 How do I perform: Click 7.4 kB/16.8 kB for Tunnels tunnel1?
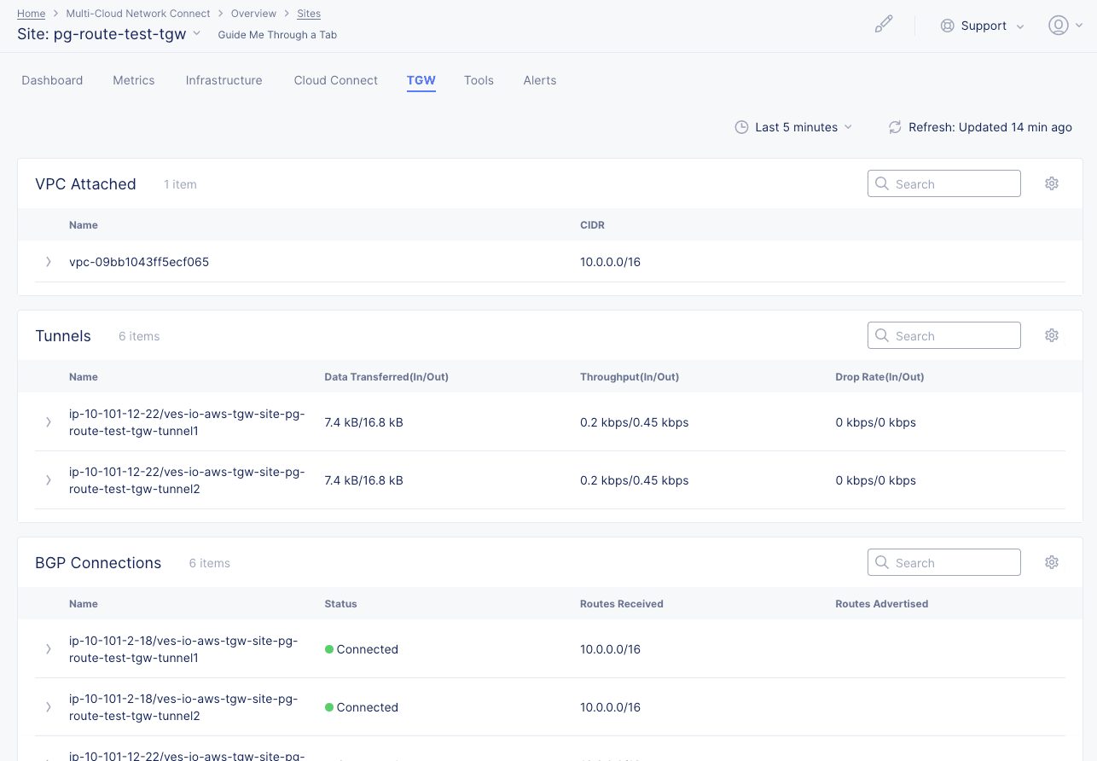pos(363,422)
